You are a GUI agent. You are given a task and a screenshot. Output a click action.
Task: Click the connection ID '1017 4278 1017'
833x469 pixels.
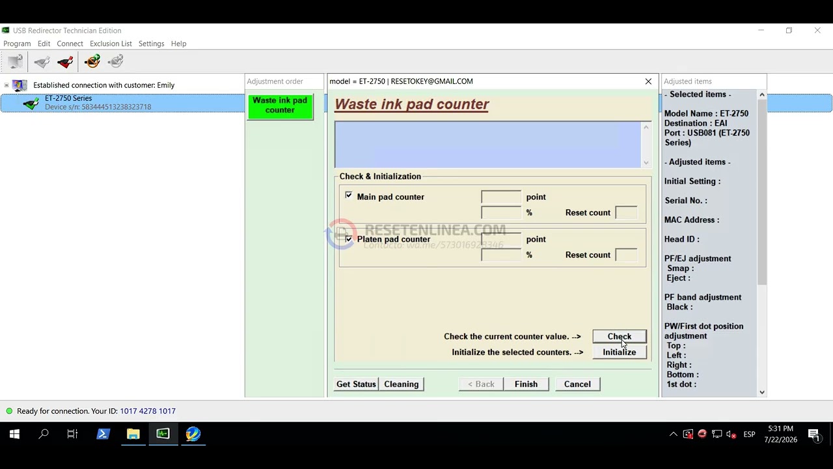pos(148,411)
